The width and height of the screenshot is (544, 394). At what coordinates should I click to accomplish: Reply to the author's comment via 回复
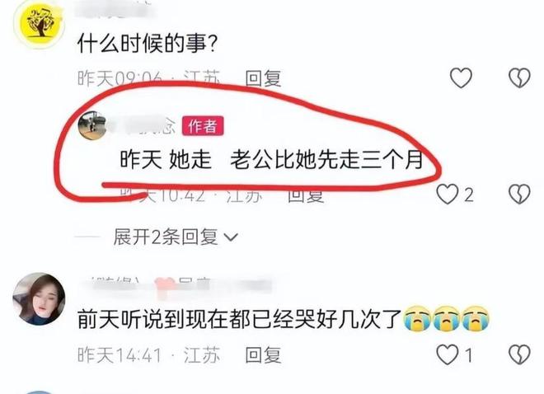click(306, 195)
